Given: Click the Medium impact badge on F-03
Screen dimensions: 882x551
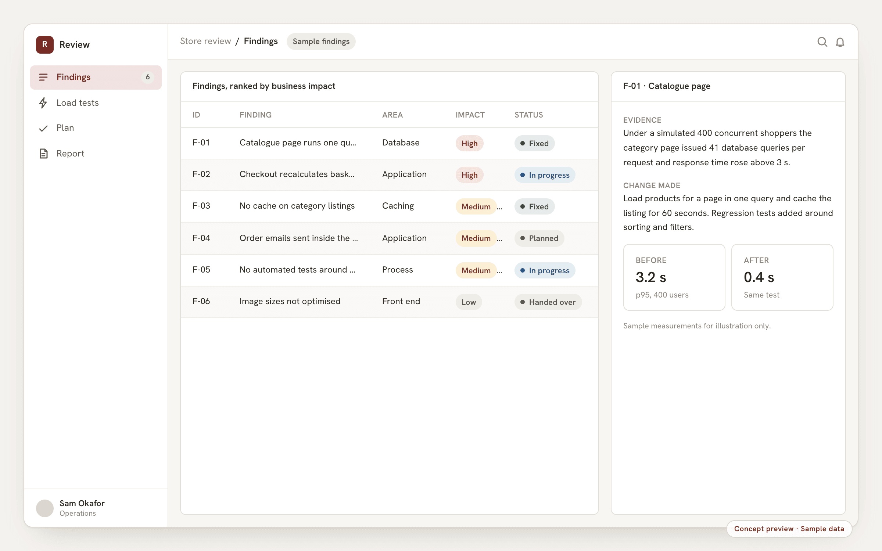Looking at the screenshot, I should 476,206.
